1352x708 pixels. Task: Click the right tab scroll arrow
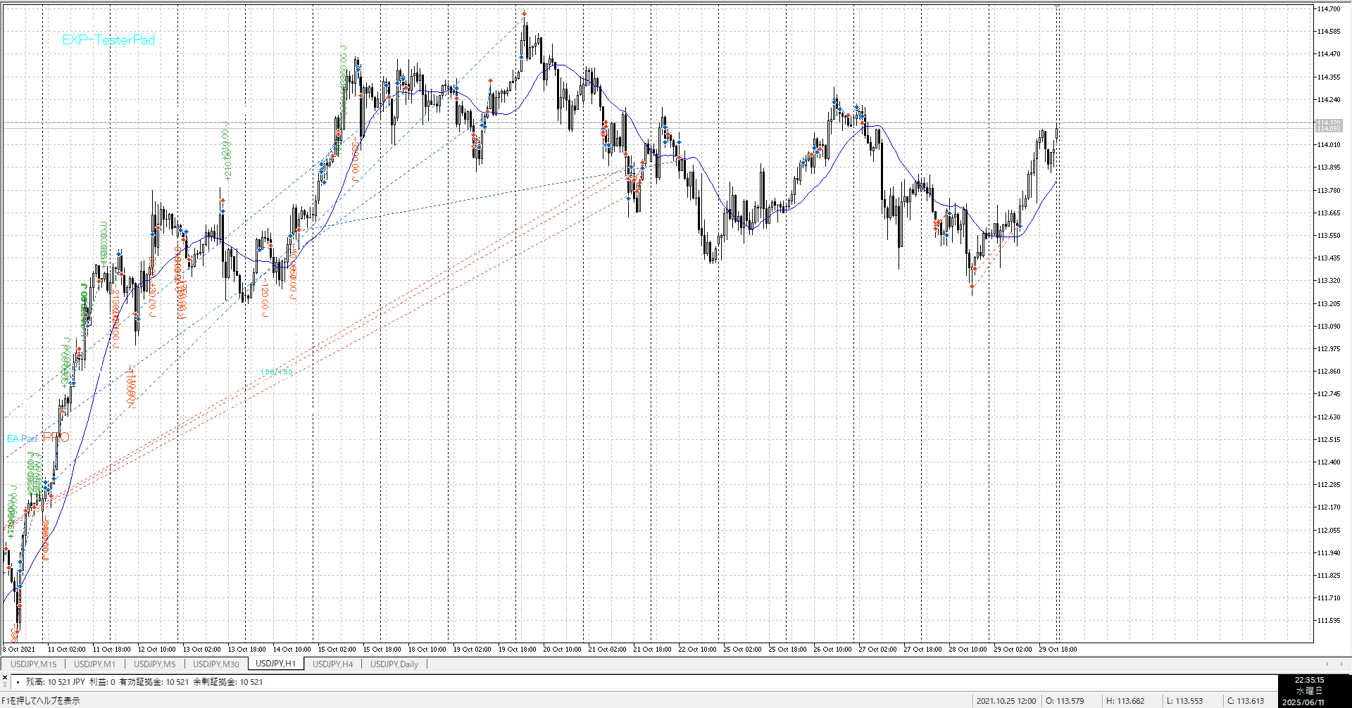tap(1341, 664)
